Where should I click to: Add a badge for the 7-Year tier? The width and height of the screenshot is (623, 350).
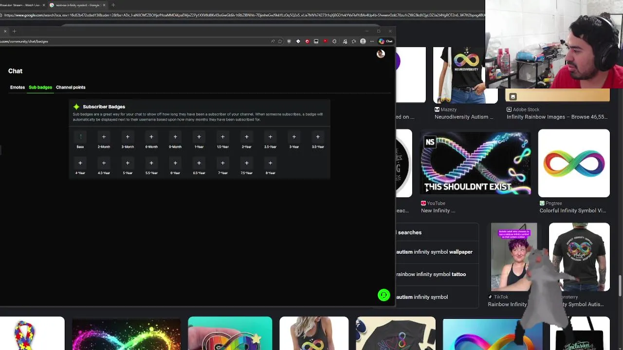pyautogui.click(x=222, y=163)
